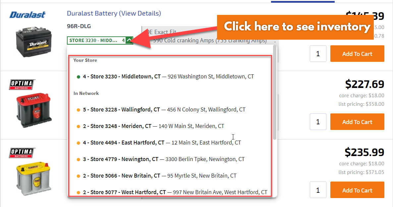Click the Duralast brand logo
This screenshot has height=207, width=393.
click(27, 15)
